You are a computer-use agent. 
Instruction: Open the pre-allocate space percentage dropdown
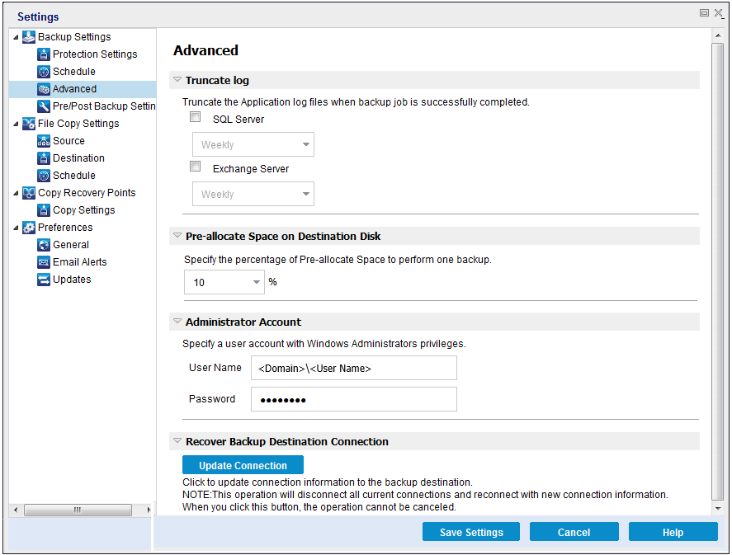tap(257, 281)
